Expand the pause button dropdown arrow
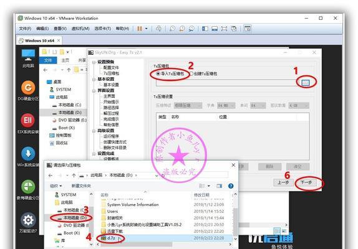Screen dimensions: 358x249 tap(147, 29)
